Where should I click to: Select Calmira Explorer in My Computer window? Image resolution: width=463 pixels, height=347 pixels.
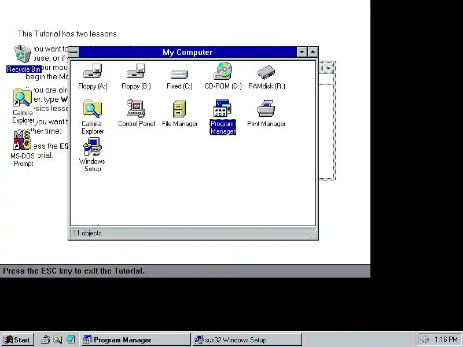93,117
